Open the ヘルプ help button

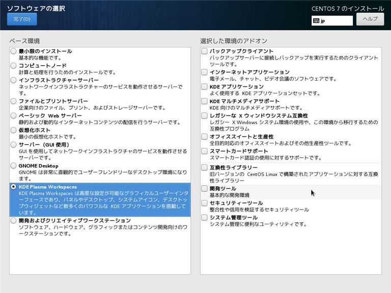click(x=370, y=19)
